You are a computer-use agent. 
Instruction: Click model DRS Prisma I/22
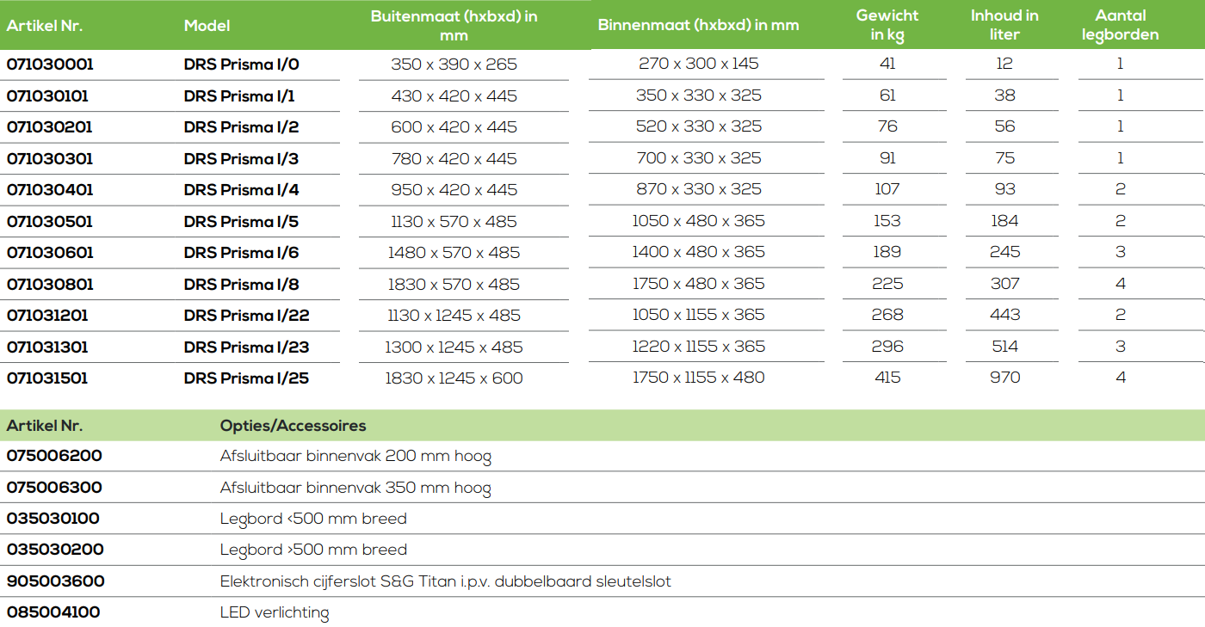pyautogui.click(x=246, y=316)
